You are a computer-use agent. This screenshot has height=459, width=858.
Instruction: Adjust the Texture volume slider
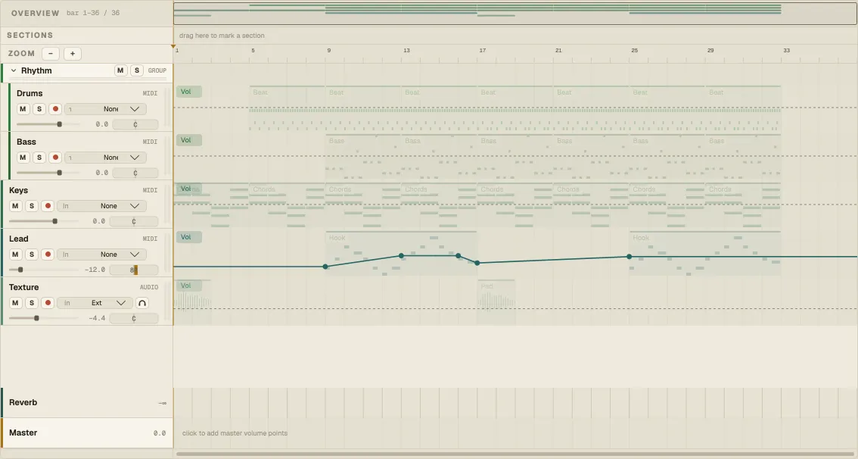(x=44, y=318)
